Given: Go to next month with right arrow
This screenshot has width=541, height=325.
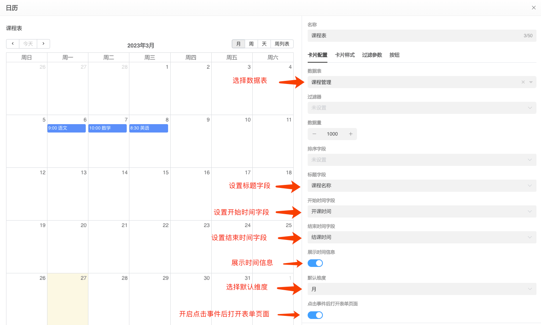Looking at the screenshot, I should [x=43, y=44].
